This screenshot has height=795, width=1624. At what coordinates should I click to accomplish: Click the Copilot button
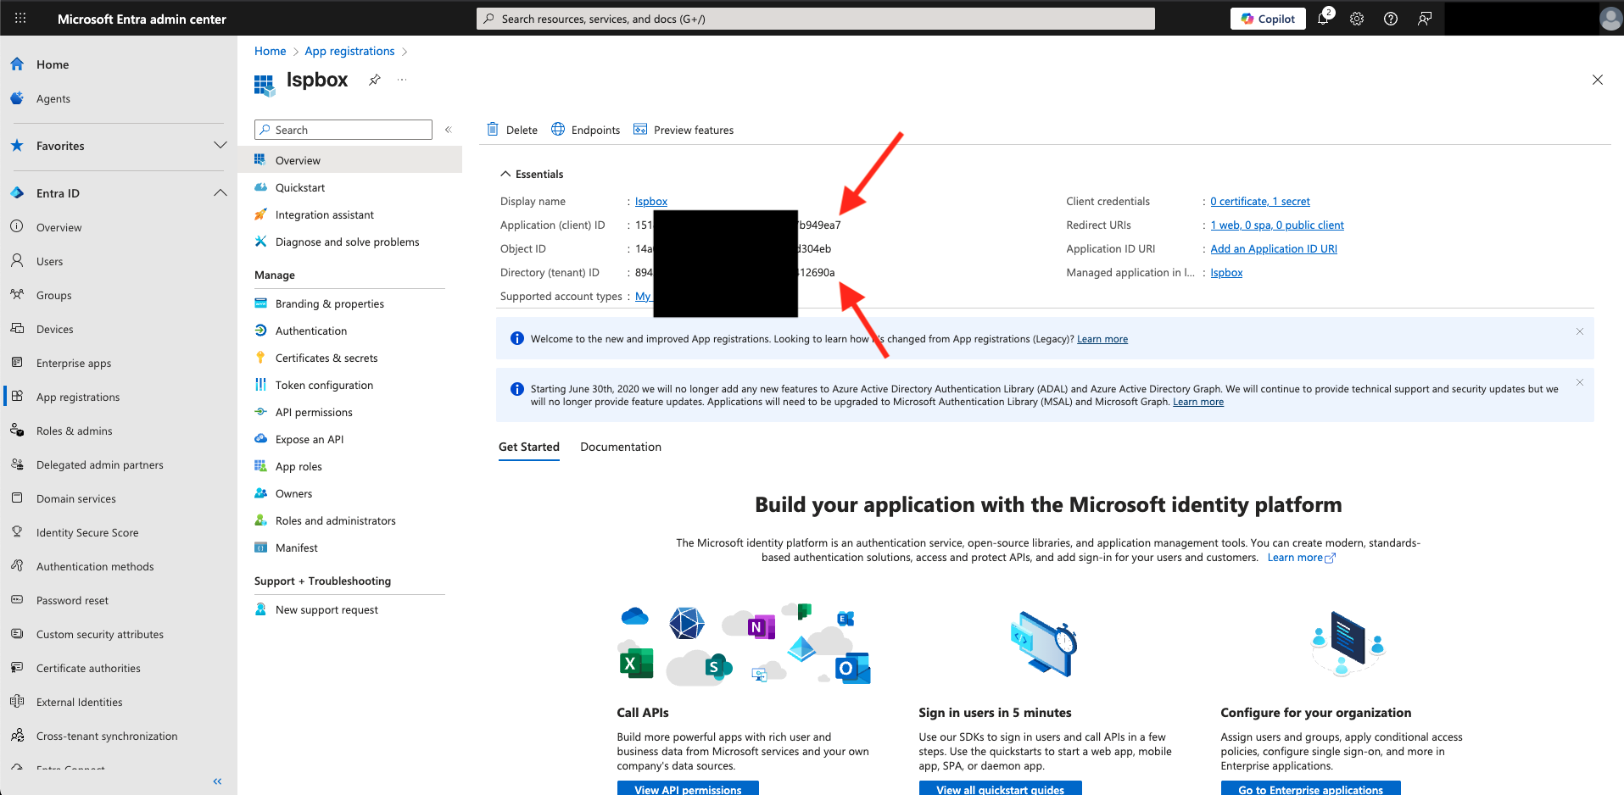[x=1268, y=19]
